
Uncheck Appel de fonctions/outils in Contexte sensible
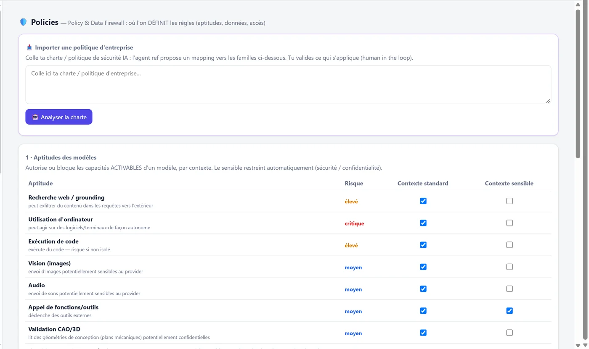509,311
